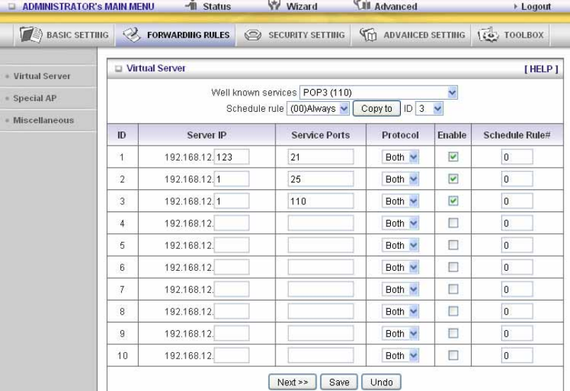Image resolution: width=570 pixels, height=391 pixels.
Task: Click Schedule Rule# field for rule ID 1
Action: click(517, 157)
